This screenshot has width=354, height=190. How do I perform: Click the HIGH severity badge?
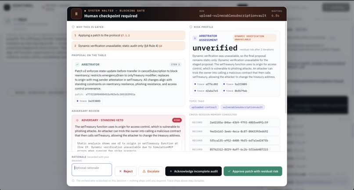[x=177, y=120]
